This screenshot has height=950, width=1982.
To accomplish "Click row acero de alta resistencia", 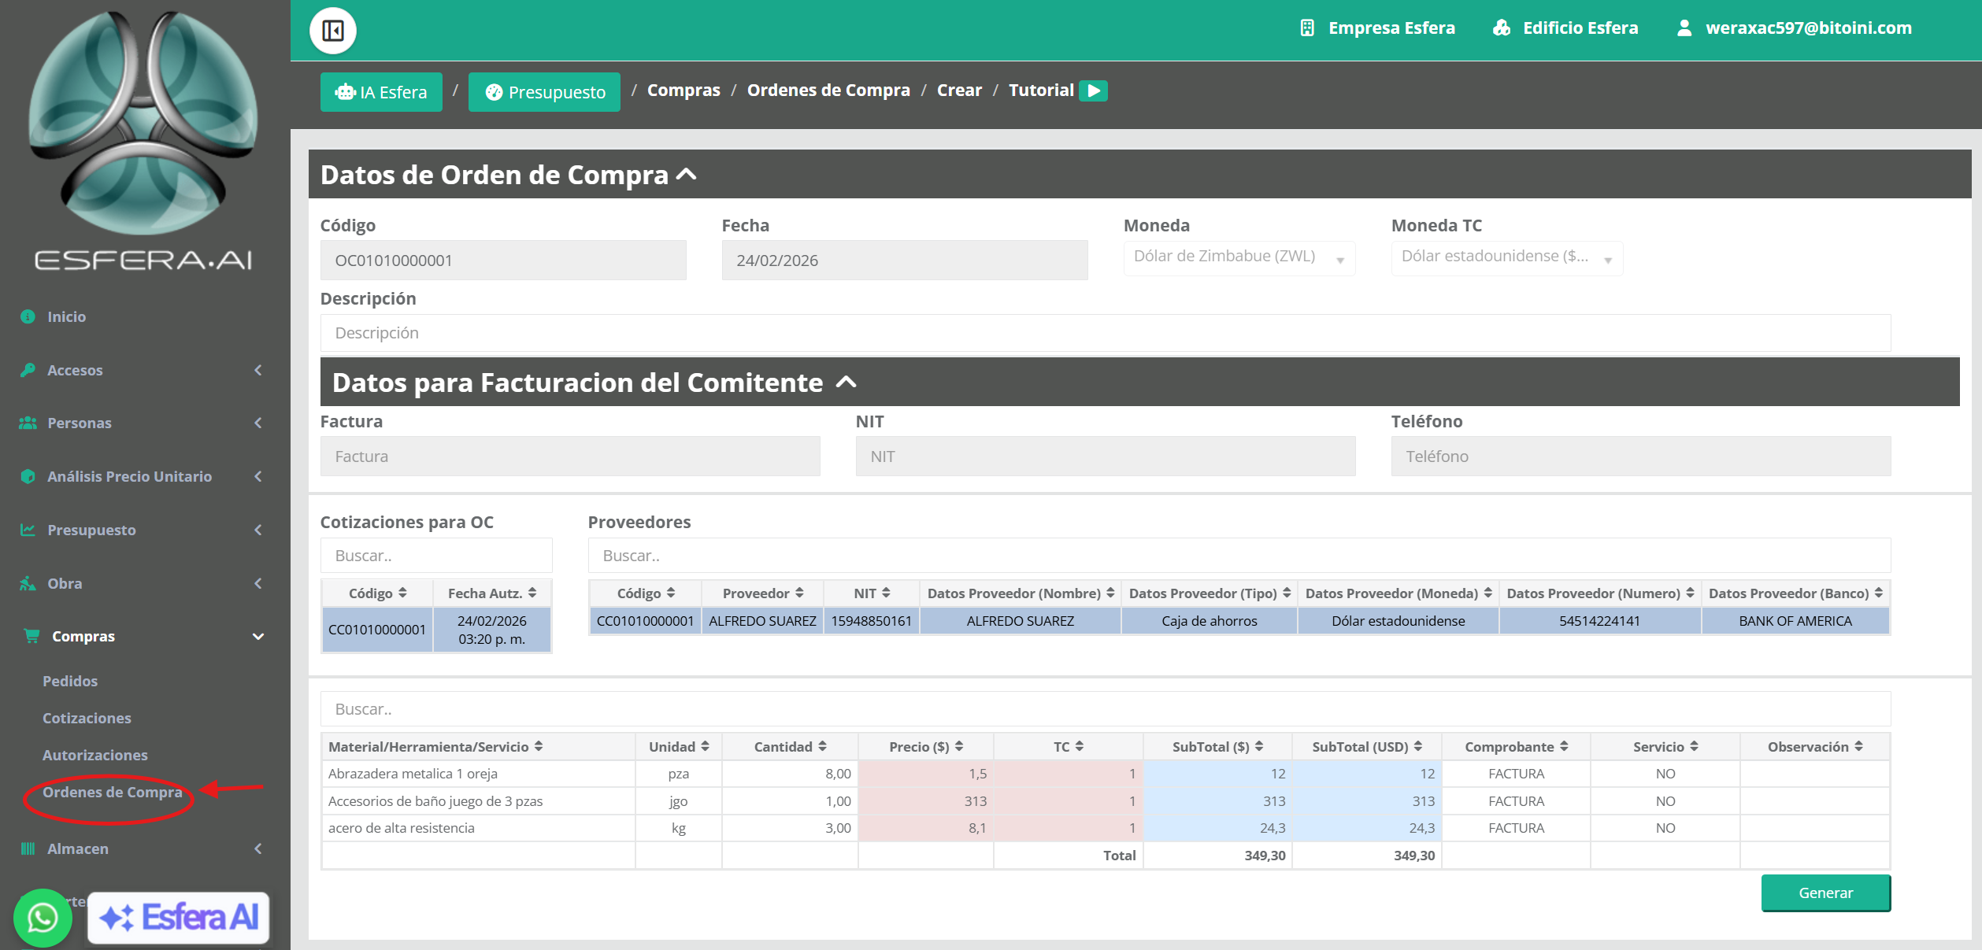I will coord(1106,828).
